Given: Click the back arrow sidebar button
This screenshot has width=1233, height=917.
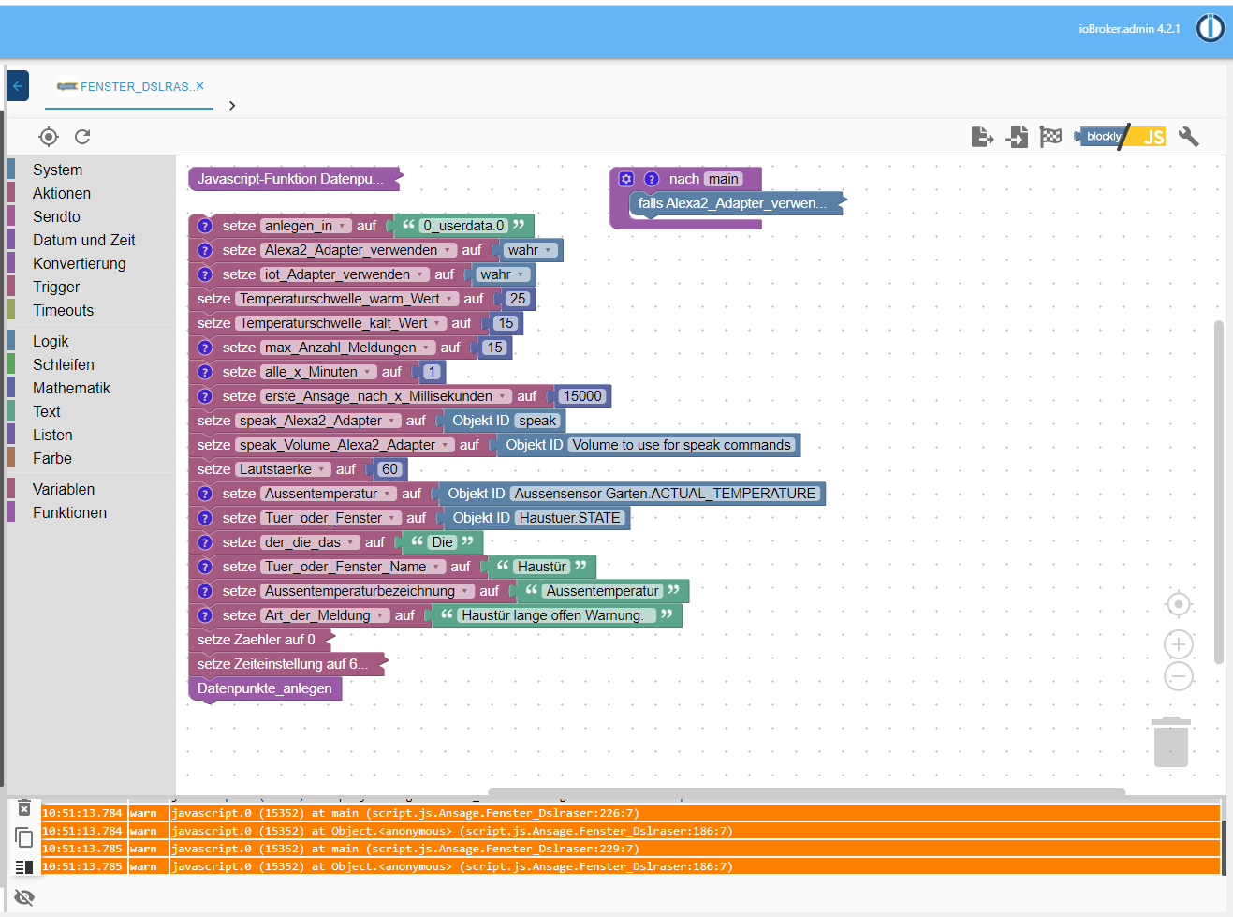Looking at the screenshot, I should click(x=18, y=86).
